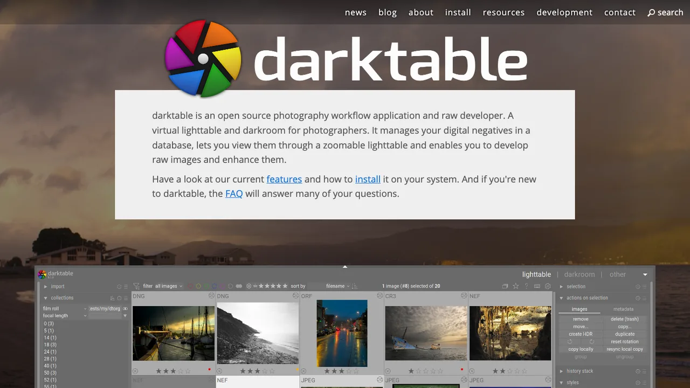Viewport: 690px width, 388px height.
Task: Click the duplicate button
Action: point(625,334)
